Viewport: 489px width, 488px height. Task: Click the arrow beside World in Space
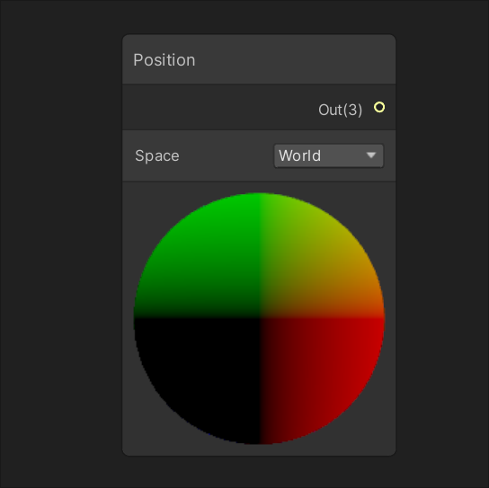click(x=371, y=155)
